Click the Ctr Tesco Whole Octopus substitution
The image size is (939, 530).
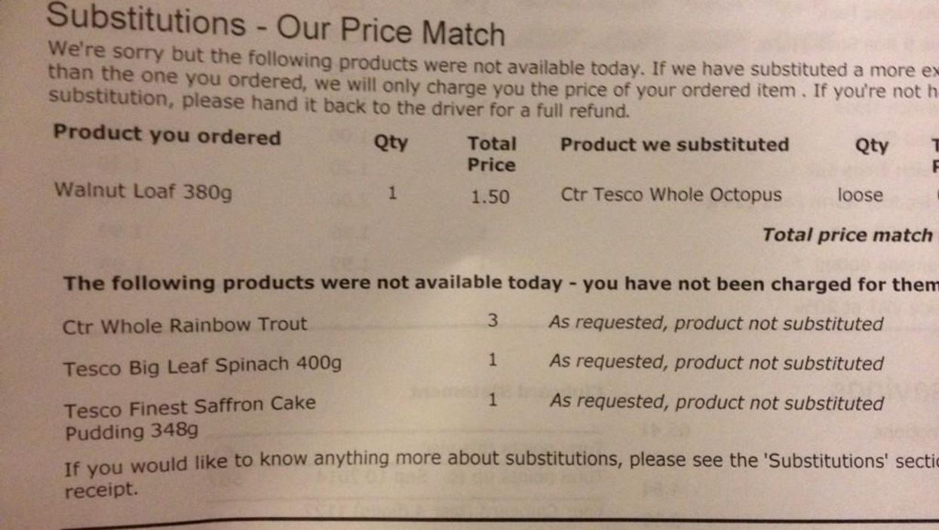(x=671, y=195)
